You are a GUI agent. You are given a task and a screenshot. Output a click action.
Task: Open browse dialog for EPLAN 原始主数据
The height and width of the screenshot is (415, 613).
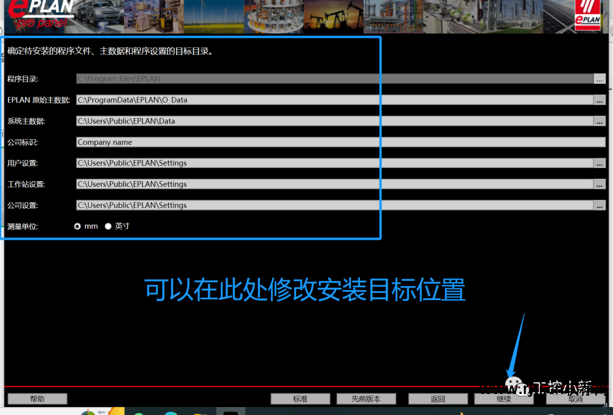[x=599, y=100]
